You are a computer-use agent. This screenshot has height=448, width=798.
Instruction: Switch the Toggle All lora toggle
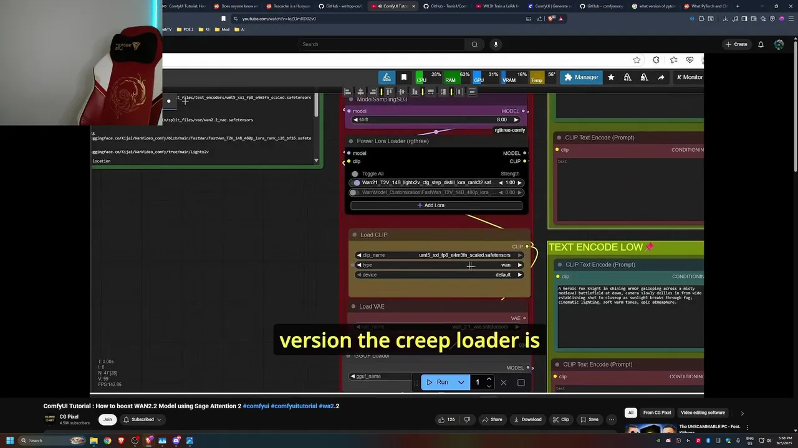(355, 174)
